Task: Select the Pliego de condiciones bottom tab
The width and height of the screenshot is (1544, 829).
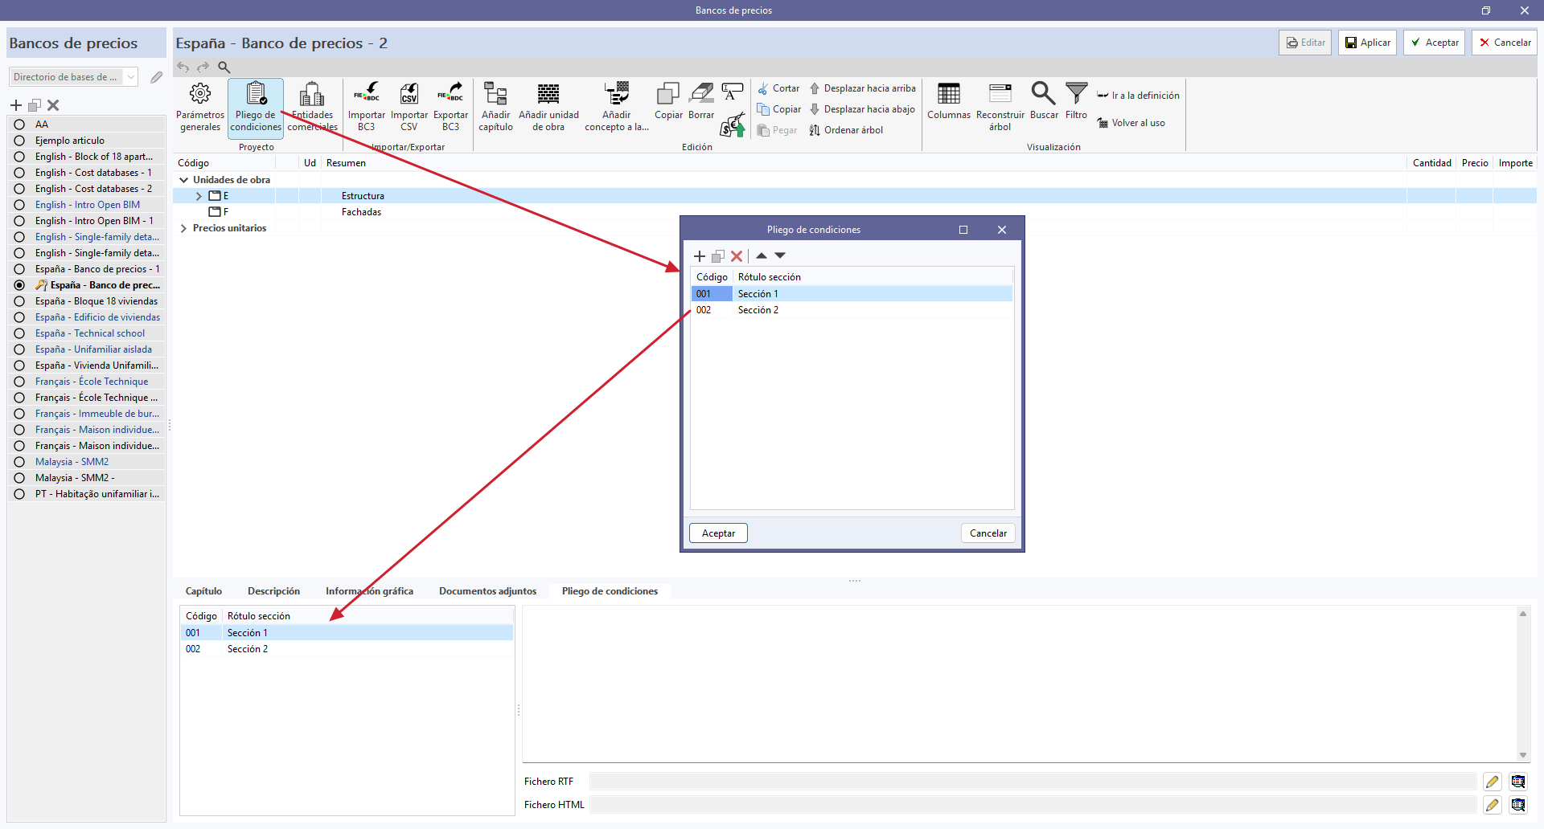Action: coord(610,591)
